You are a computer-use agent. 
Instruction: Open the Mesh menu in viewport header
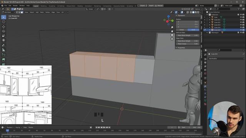coord(42,12)
